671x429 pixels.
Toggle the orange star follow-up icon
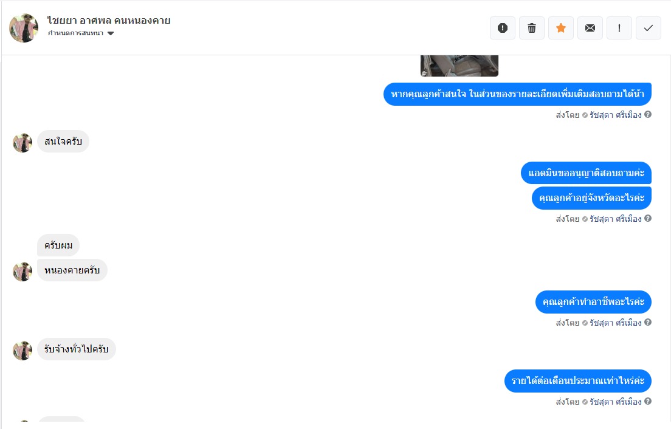(561, 28)
